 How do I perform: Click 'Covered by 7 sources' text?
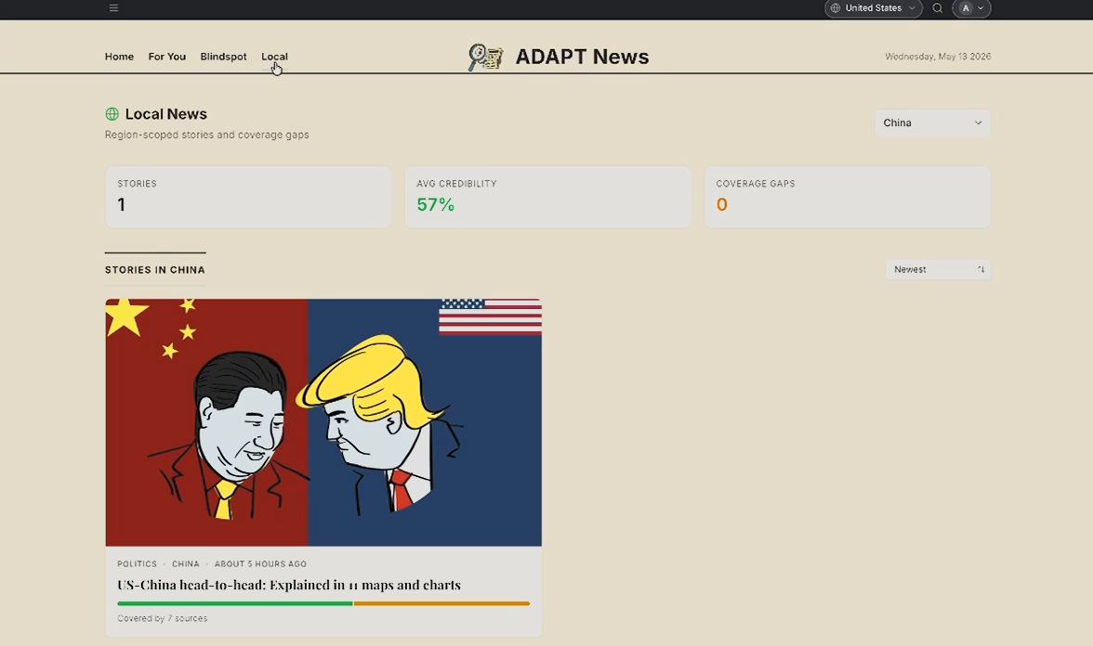pyautogui.click(x=162, y=618)
